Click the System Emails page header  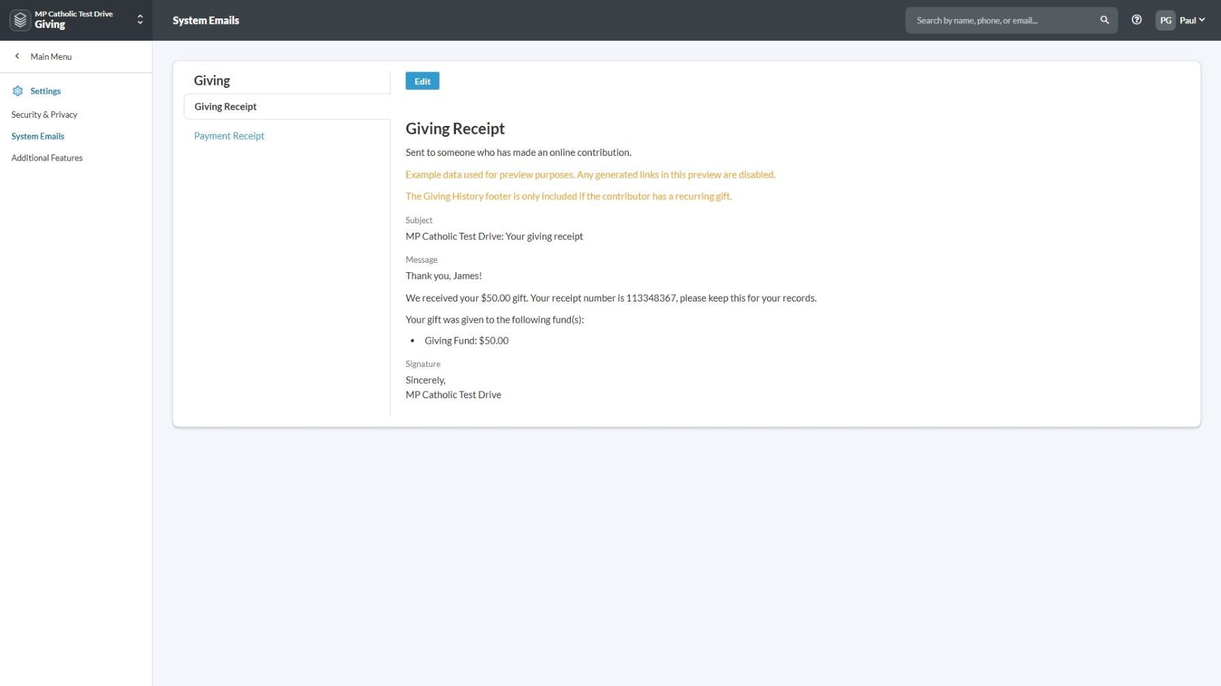pos(206,20)
